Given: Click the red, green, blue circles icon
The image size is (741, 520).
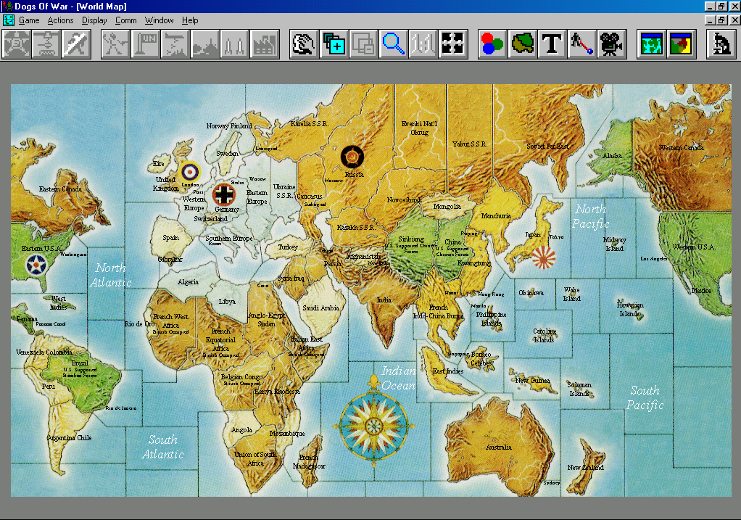Looking at the screenshot, I should (x=492, y=44).
